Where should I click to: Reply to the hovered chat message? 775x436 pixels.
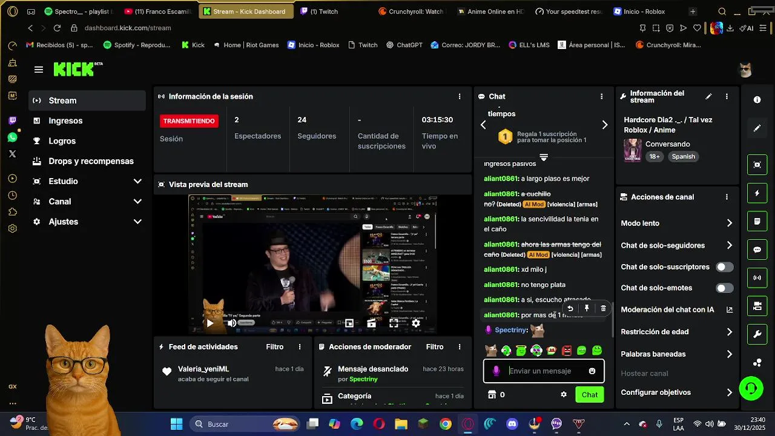pos(570,308)
